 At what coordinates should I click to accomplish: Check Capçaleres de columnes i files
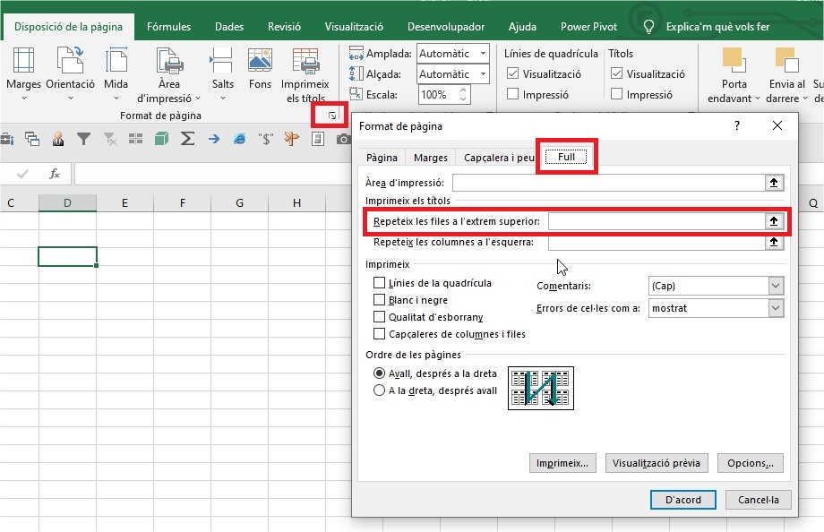(x=379, y=334)
